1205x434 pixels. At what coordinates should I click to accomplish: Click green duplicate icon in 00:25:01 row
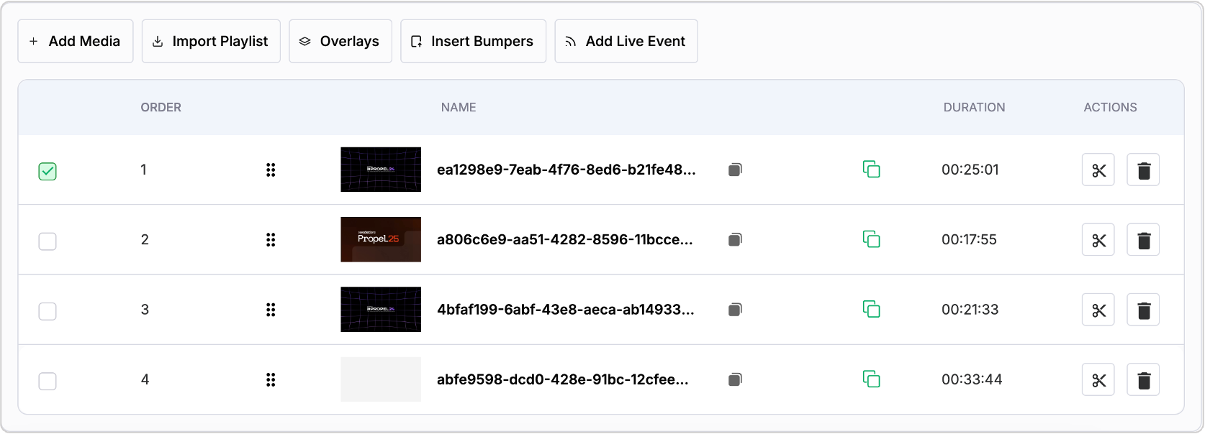coord(872,170)
